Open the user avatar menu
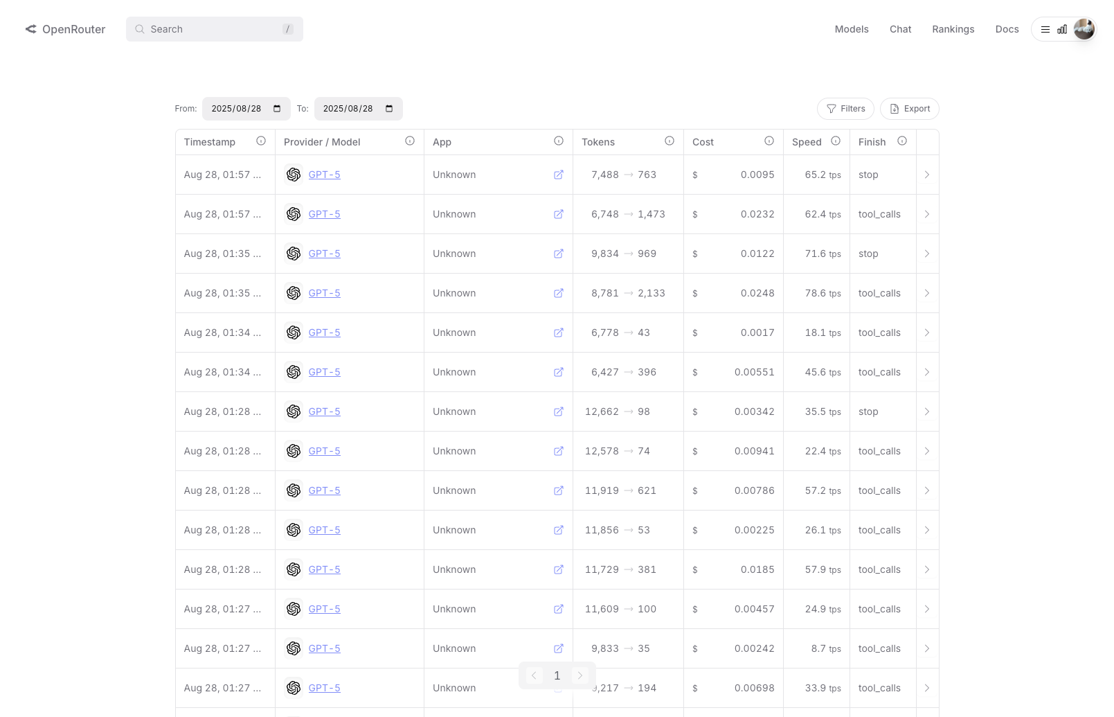 point(1084,29)
